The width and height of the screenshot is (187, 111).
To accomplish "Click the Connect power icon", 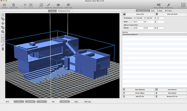I will [5, 5].
